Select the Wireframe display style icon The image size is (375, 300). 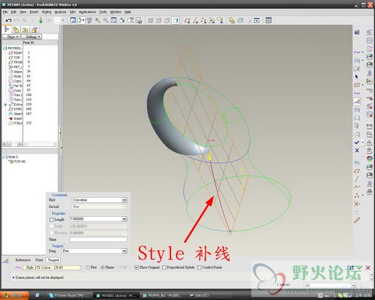point(151,21)
